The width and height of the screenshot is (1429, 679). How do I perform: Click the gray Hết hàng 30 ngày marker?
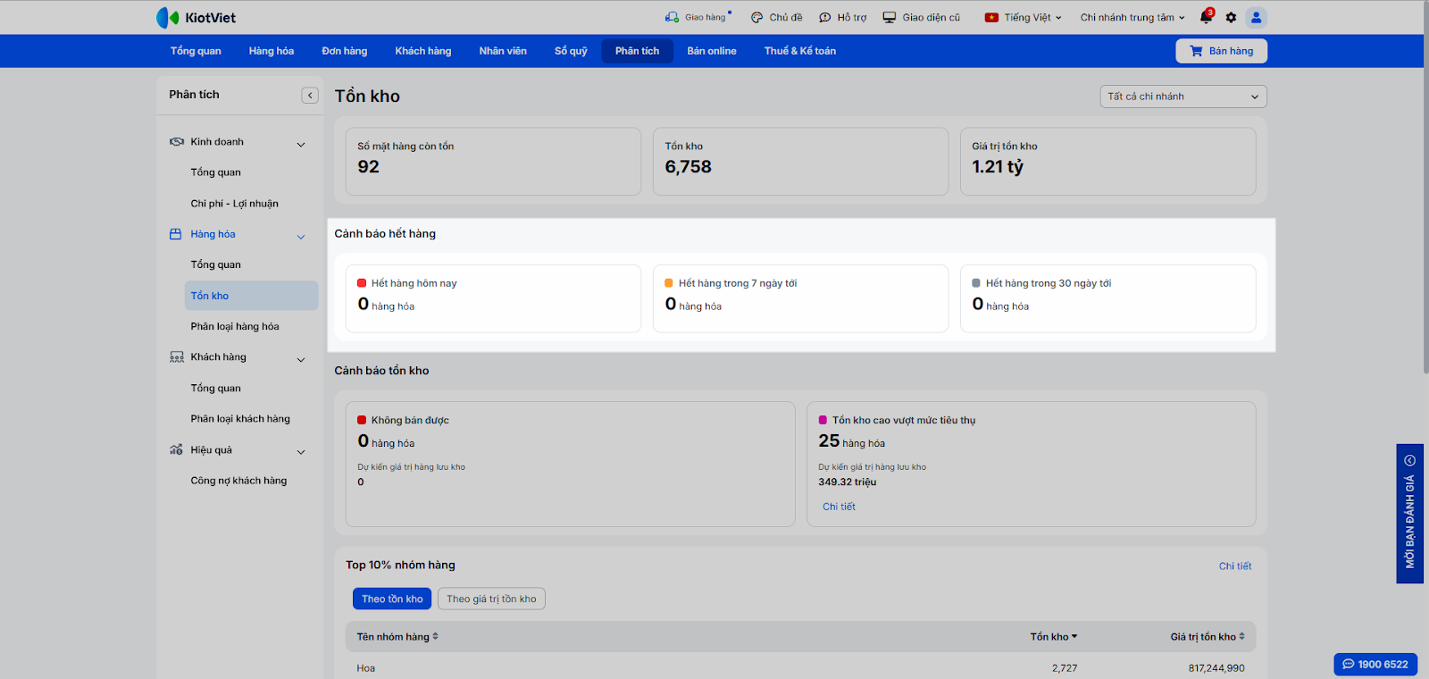tap(976, 283)
